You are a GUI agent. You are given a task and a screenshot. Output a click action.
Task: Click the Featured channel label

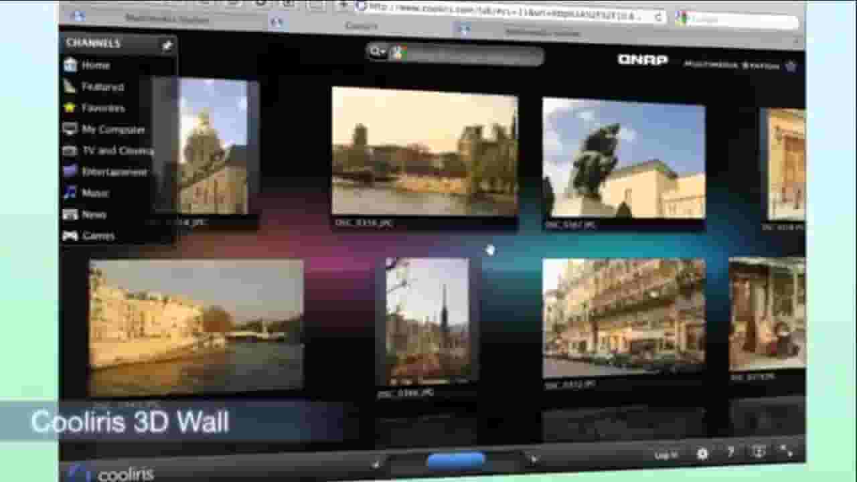pos(102,86)
